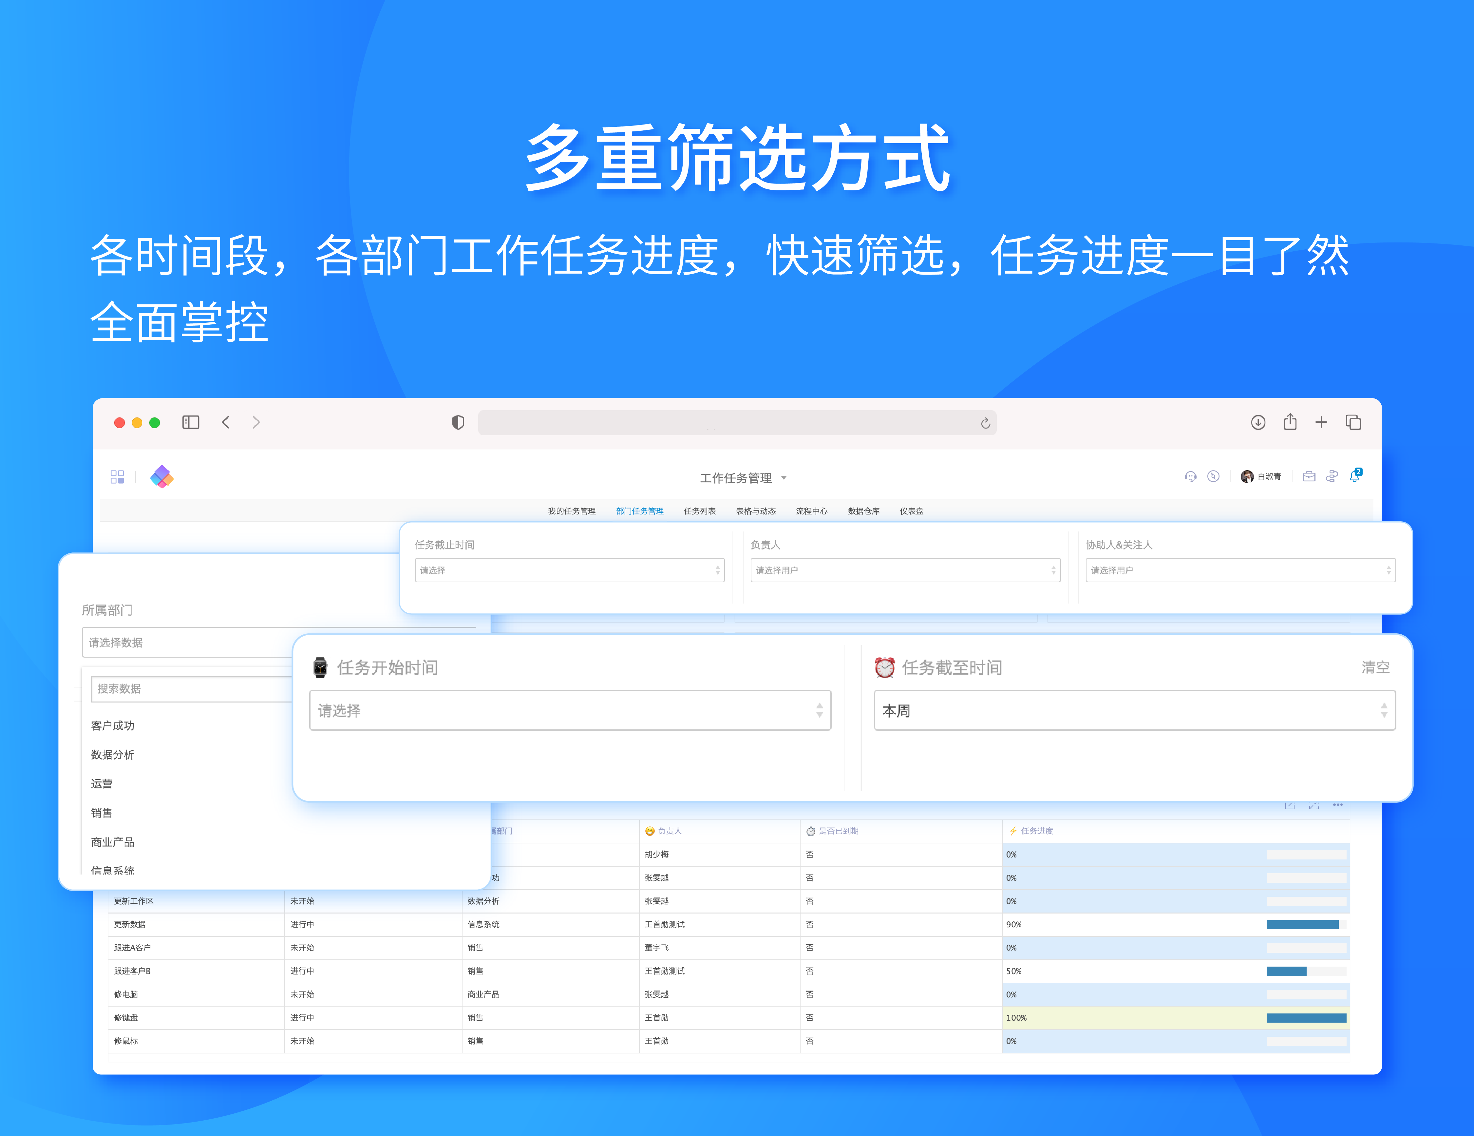Click the compass guide icon
Viewport: 1474px width, 1136px height.
click(x=1214, y=476)
